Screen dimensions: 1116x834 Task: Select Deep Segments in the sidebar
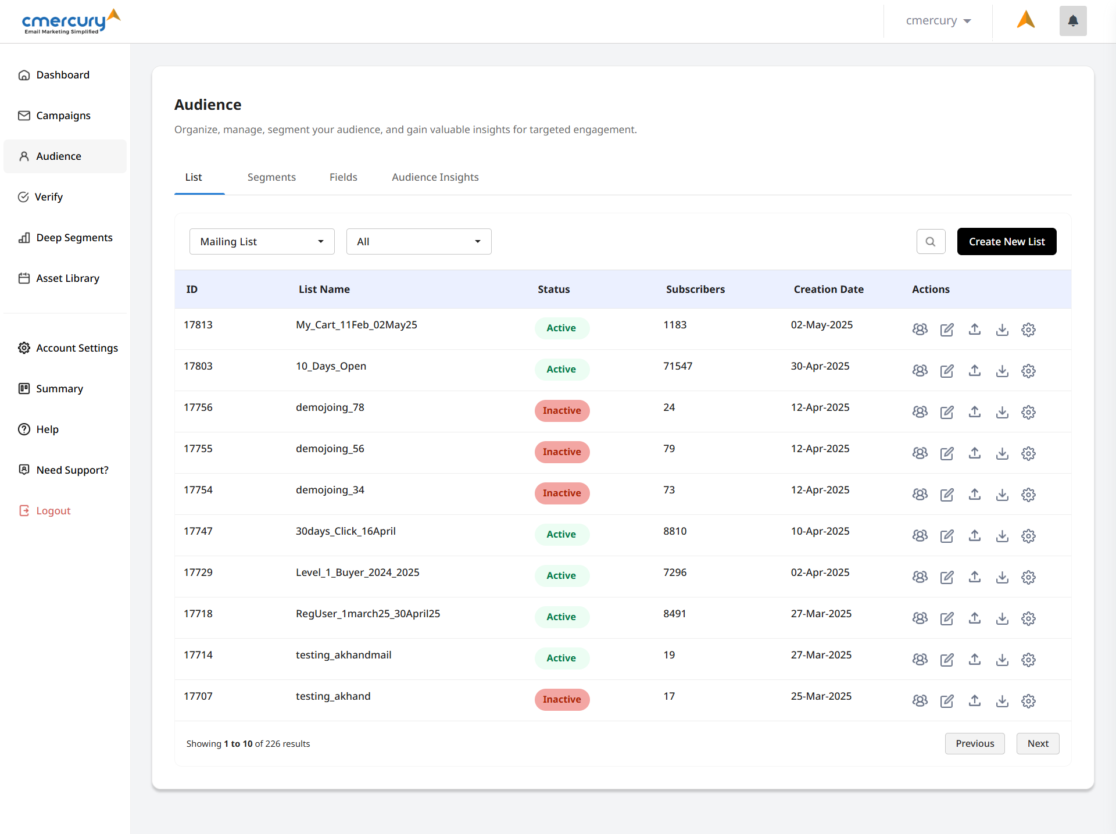coord(74,237)
